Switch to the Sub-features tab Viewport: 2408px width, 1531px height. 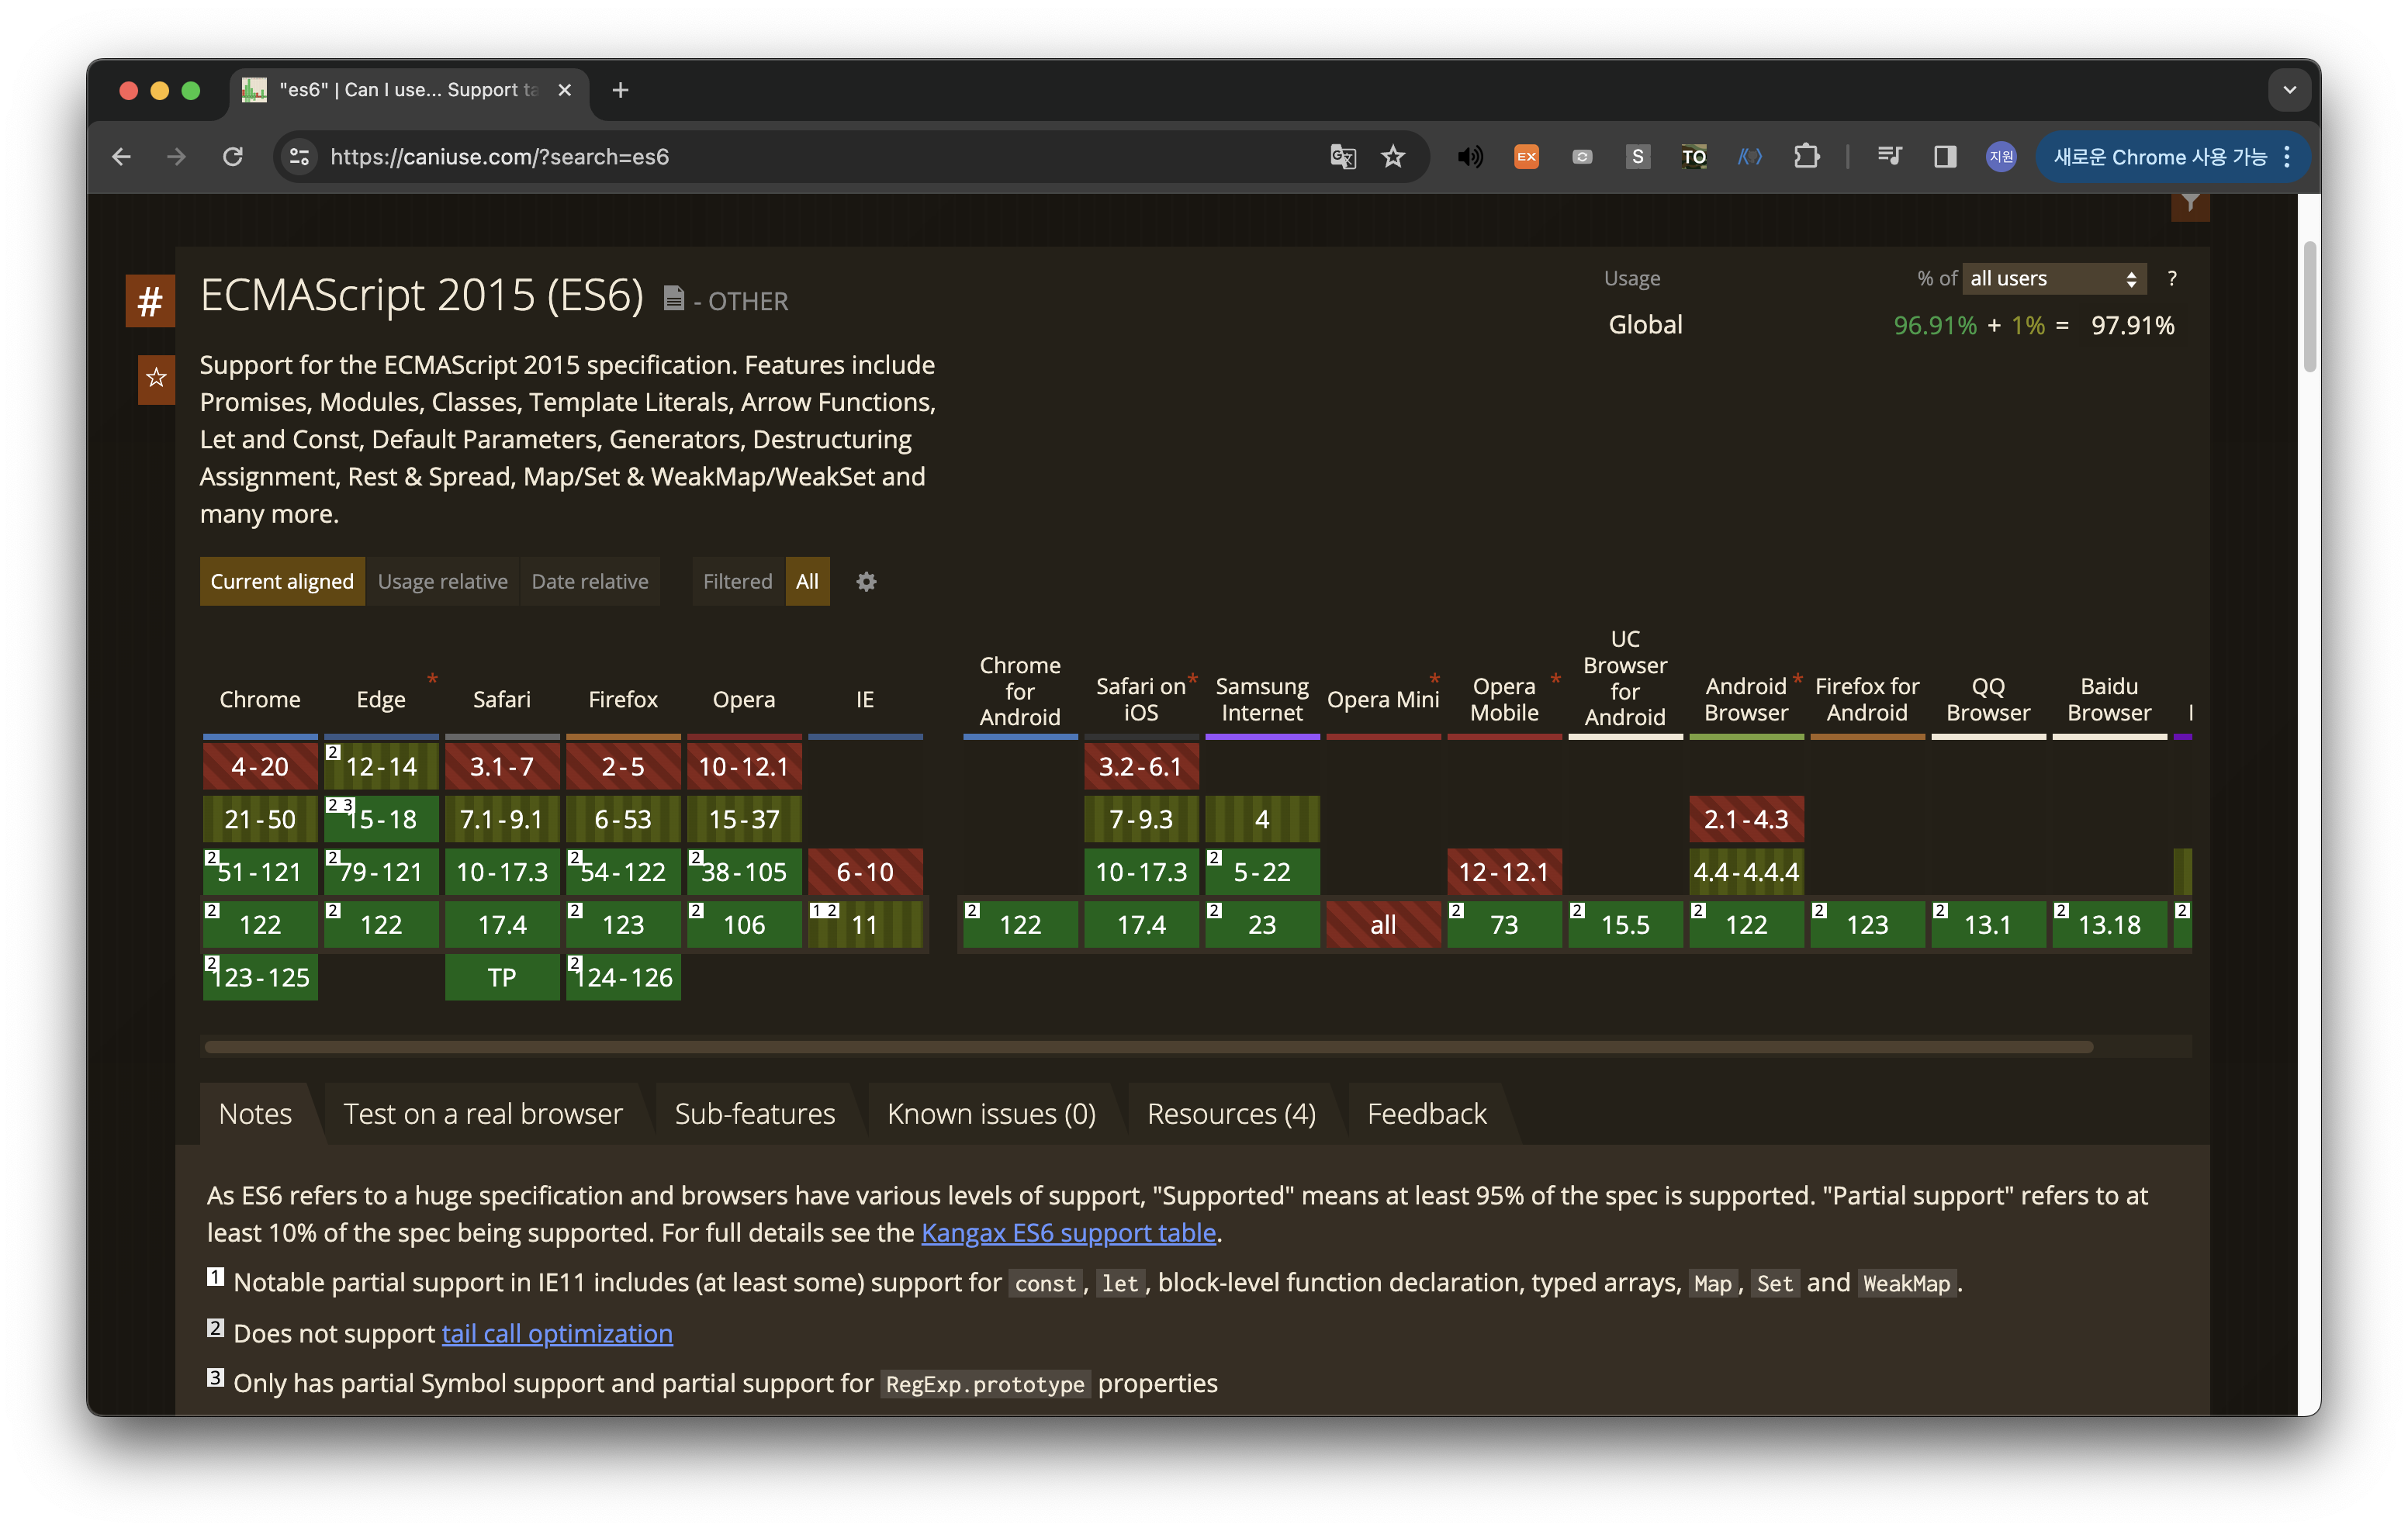pos(754,1114)
